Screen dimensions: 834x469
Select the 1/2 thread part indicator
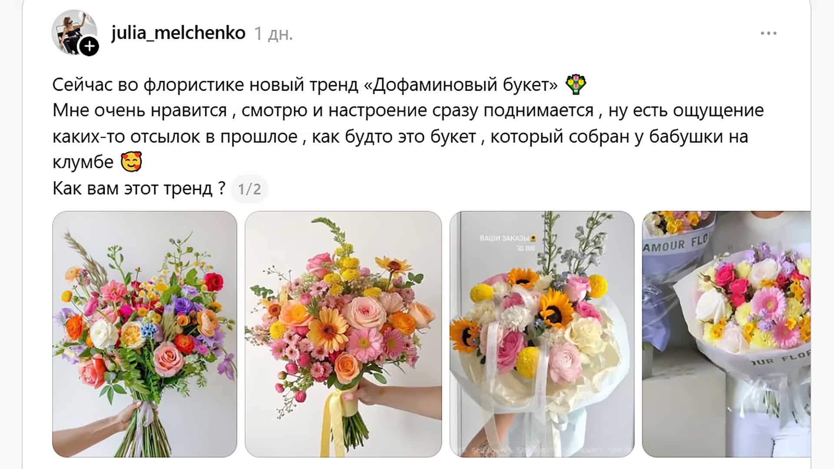point(249,189)
